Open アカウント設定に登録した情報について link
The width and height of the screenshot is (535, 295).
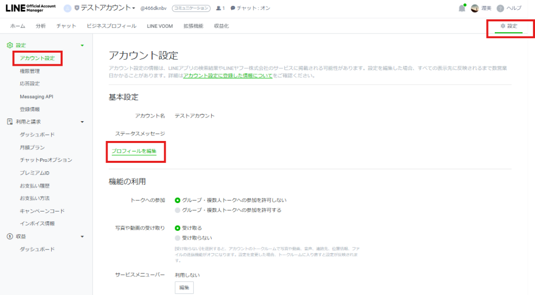pyautogui.click(x=228, y=75)
